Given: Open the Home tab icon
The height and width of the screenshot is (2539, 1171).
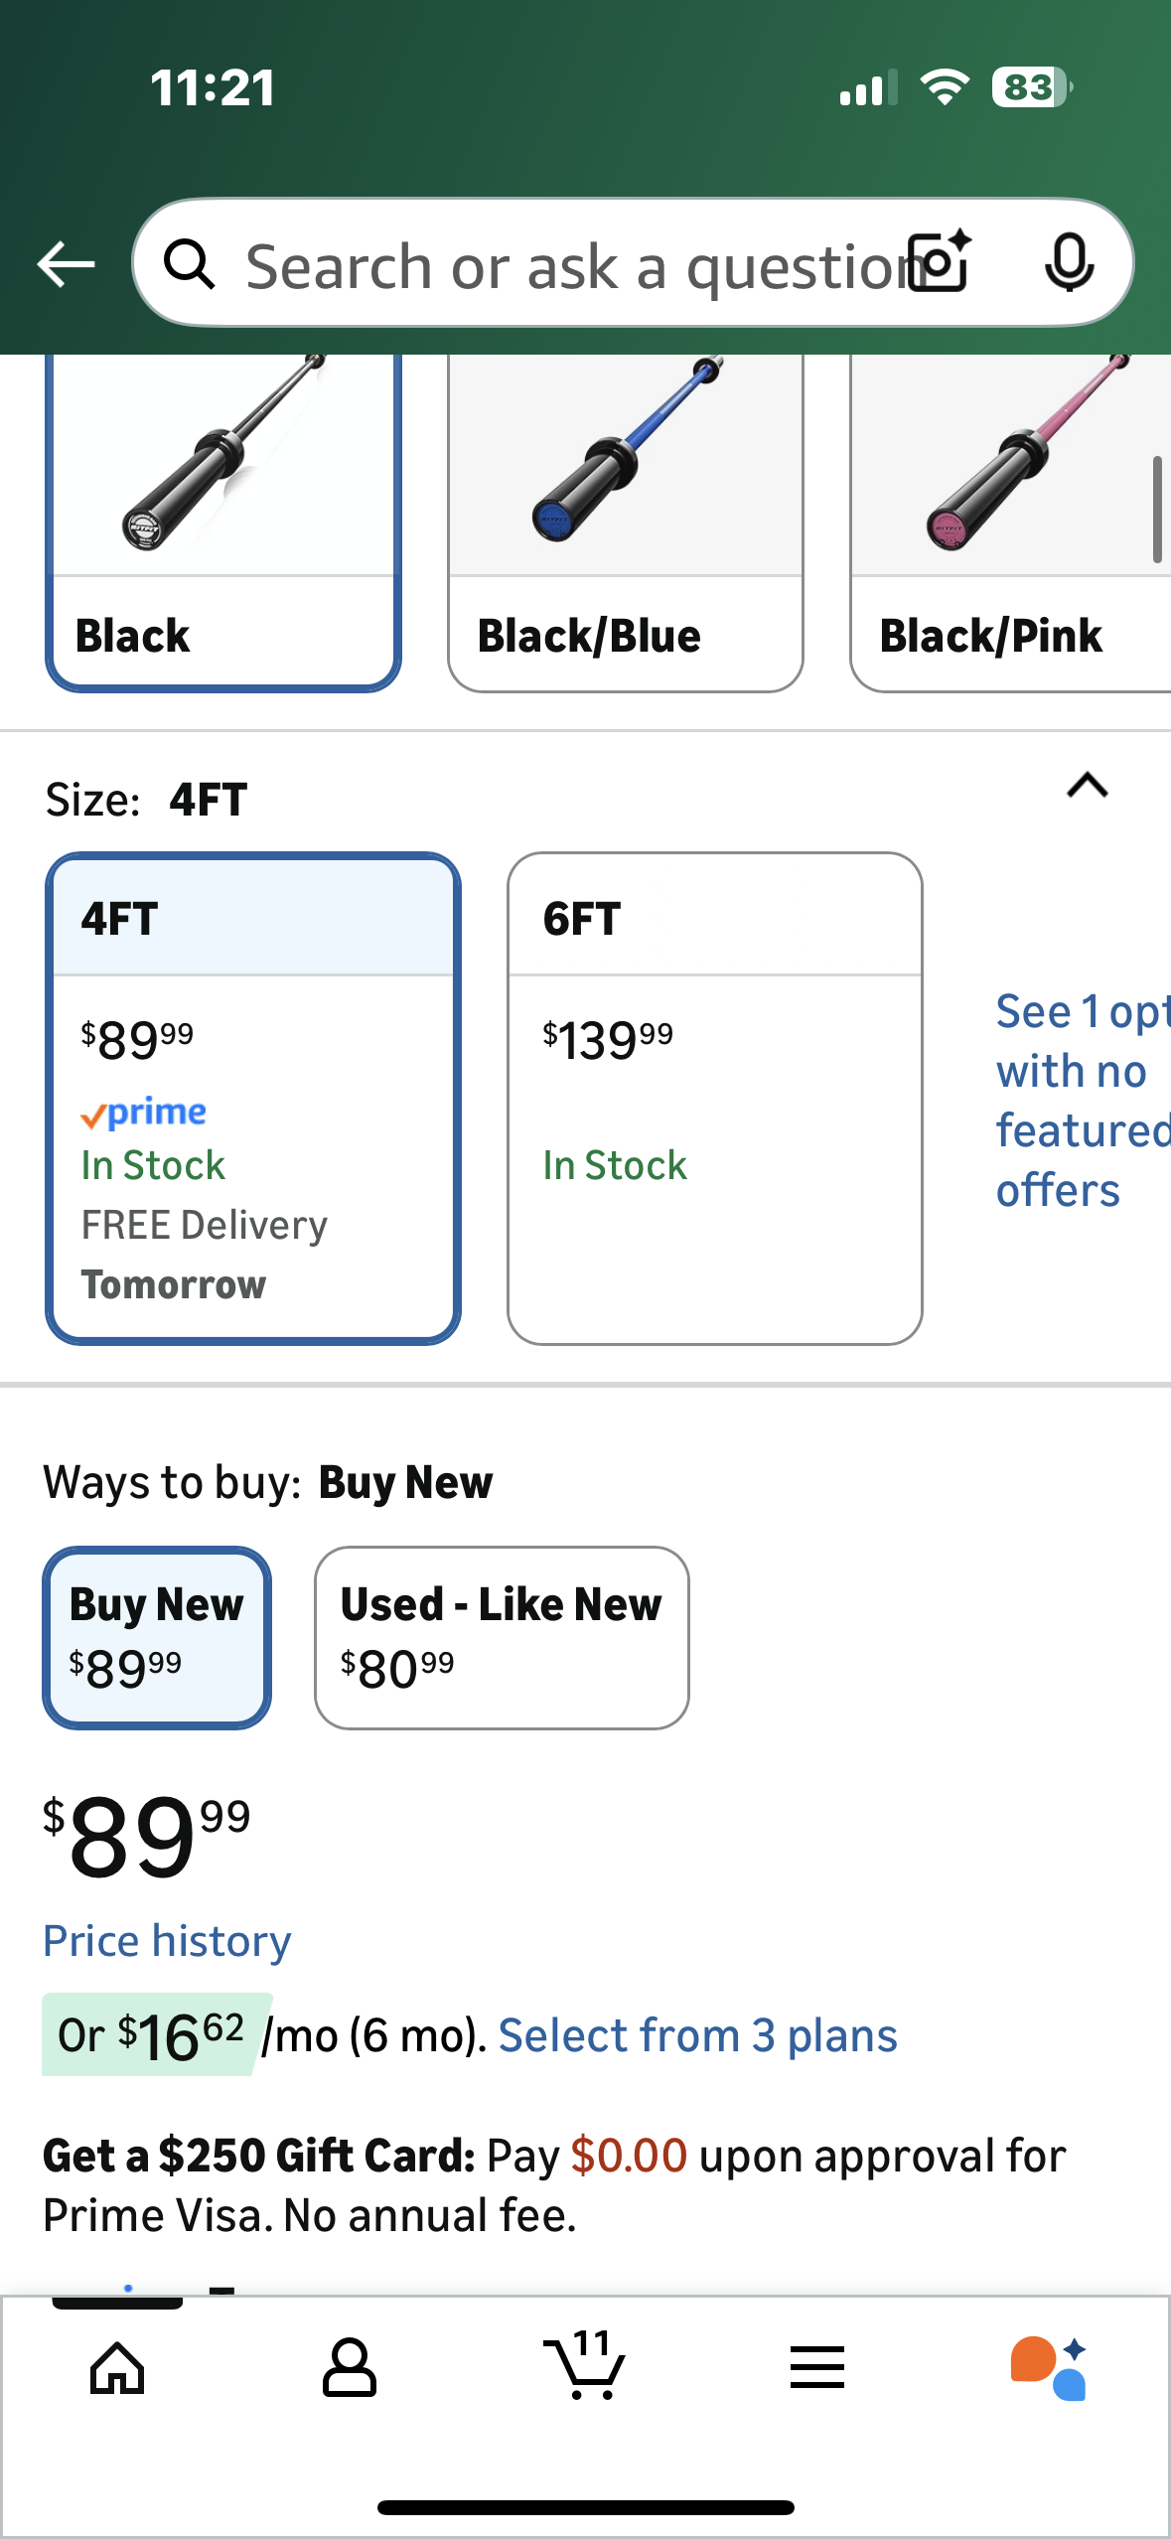Looking at the screenshot, I should (x=117, y=2368).
